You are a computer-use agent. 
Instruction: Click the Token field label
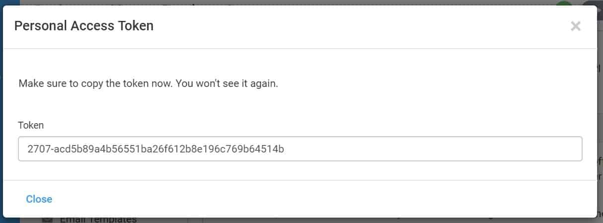click(x=31, y=125)
